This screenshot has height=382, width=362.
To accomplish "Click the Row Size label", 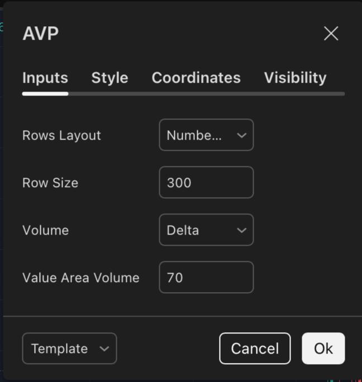I will point(50,183).
